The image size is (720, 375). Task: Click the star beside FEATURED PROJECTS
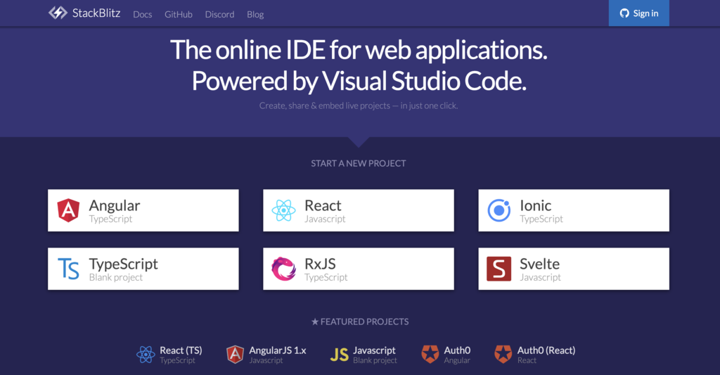coord(315,322)
